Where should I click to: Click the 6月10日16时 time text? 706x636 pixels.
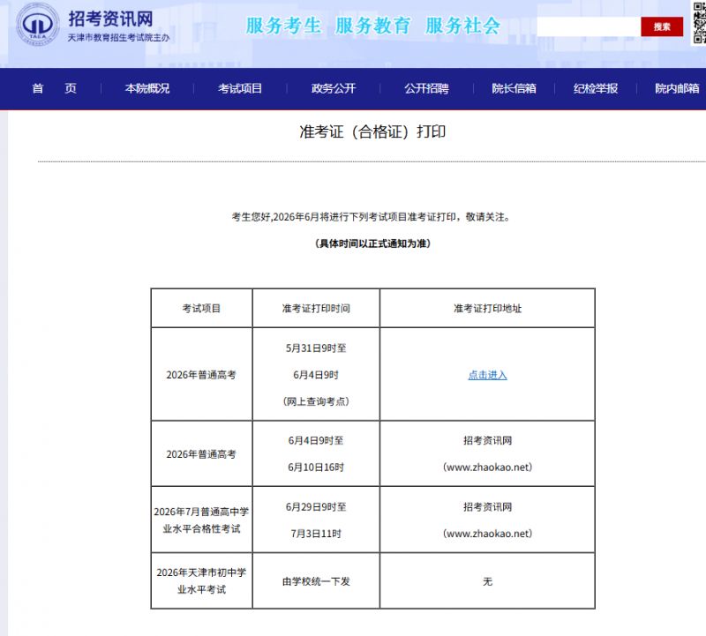point(316,468)
